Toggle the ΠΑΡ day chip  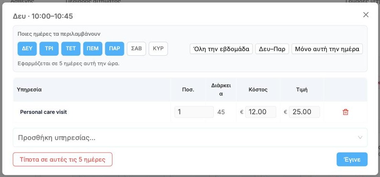(x=114, y=49)
